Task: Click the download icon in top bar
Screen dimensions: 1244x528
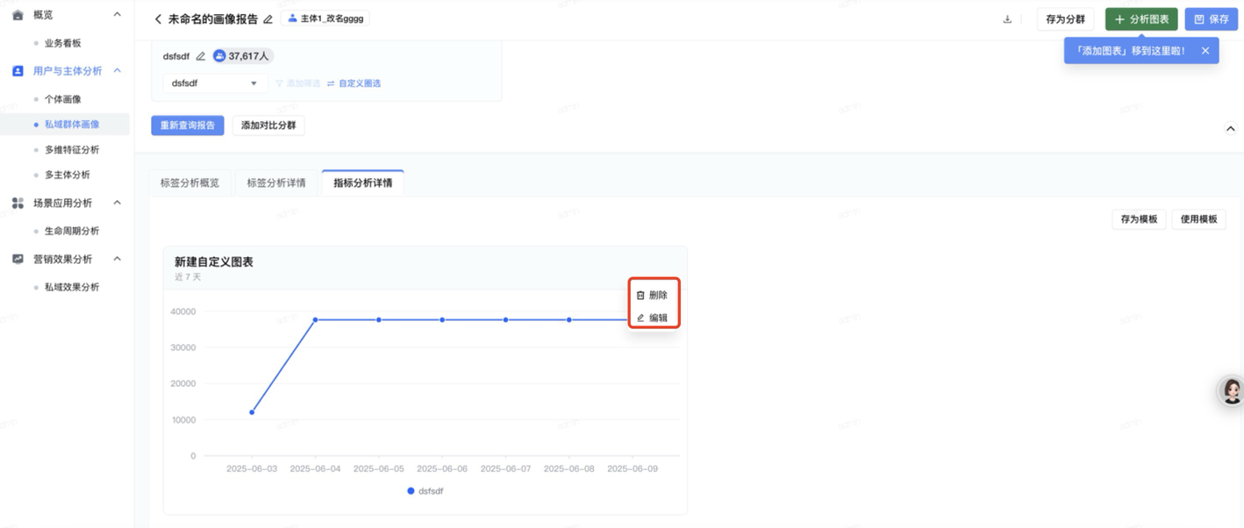Action: (1007, 19)
